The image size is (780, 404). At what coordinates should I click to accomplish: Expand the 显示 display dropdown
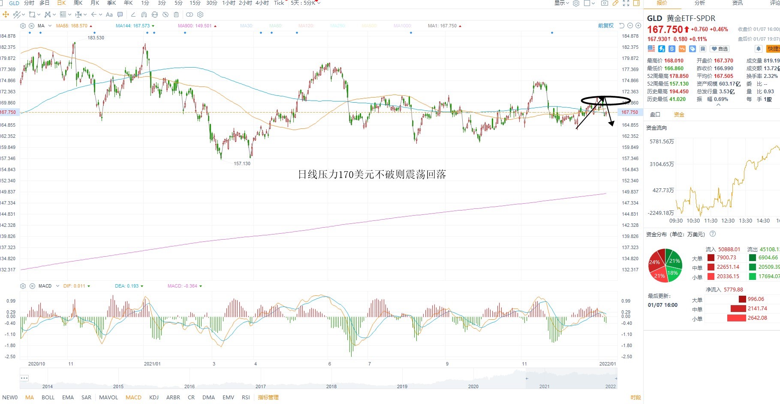pos(562,3)
